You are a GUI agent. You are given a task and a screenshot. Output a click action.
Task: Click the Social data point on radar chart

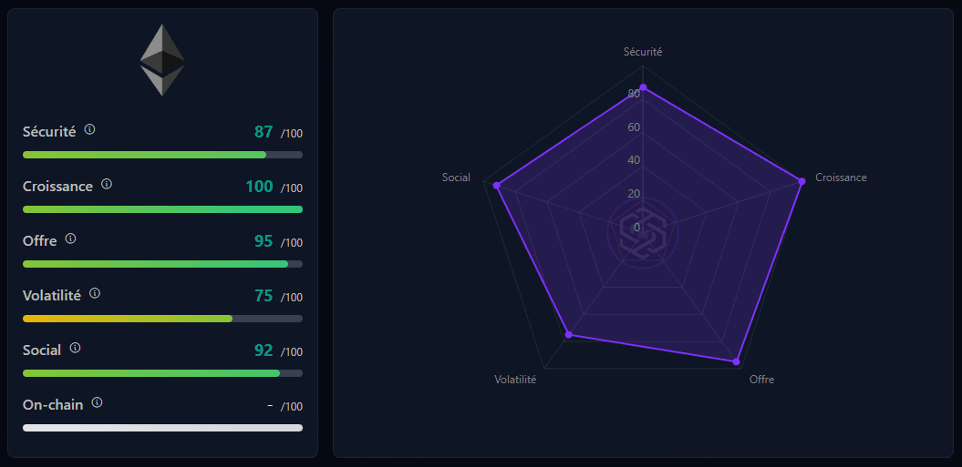click(497, 185)
